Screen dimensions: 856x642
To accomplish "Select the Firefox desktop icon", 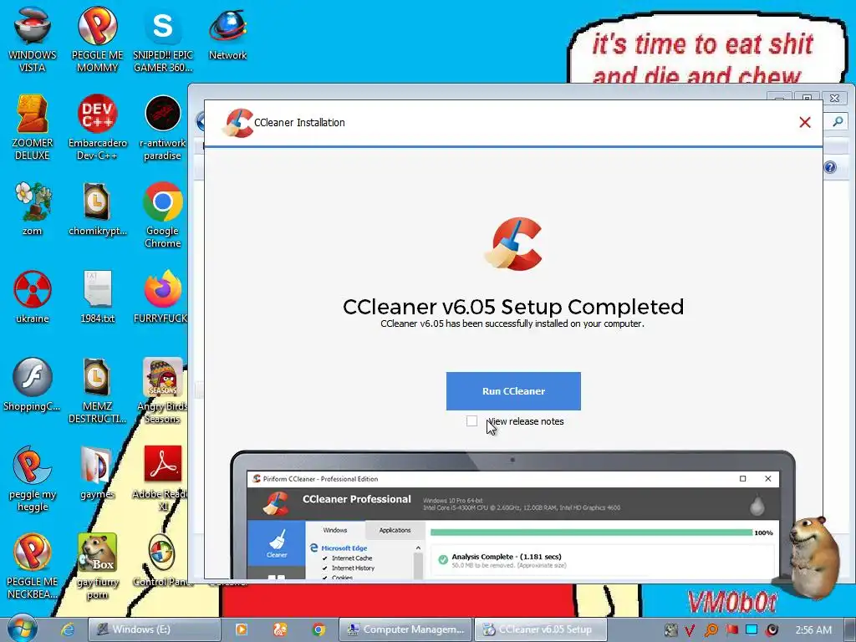I will click(163, 296).
